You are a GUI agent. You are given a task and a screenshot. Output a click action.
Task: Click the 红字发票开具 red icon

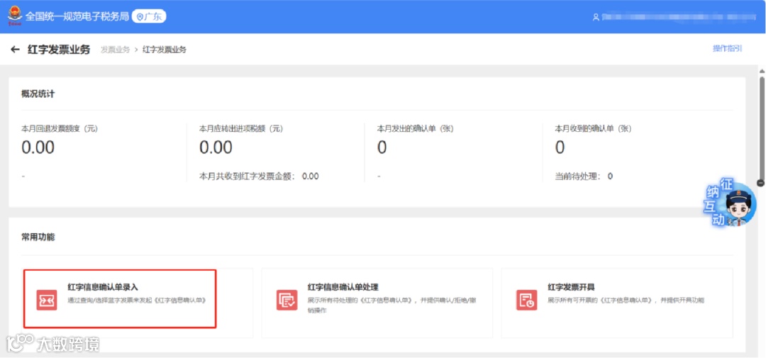(x=526, y=300)
